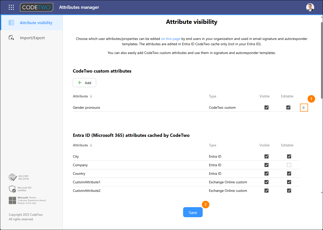Uncheck Visible for Gender pronouns
Viewport: 323px width, 230px height.
[x=266, y=107]
